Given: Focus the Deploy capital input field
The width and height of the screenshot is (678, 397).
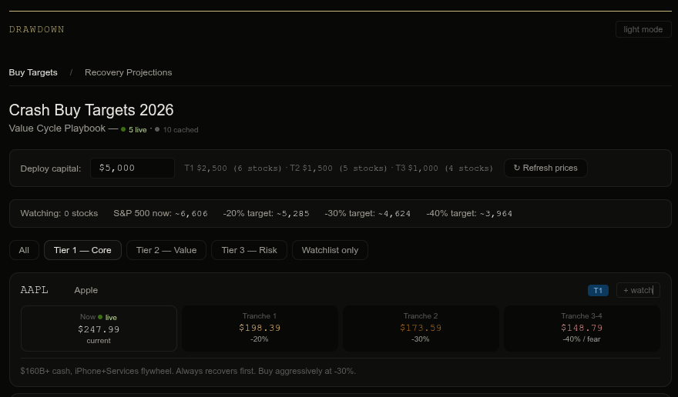Looking at the screenshot, I should tap(133, 168).
